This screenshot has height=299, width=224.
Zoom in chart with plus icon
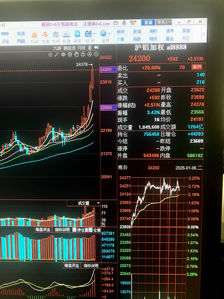[90, 54]
